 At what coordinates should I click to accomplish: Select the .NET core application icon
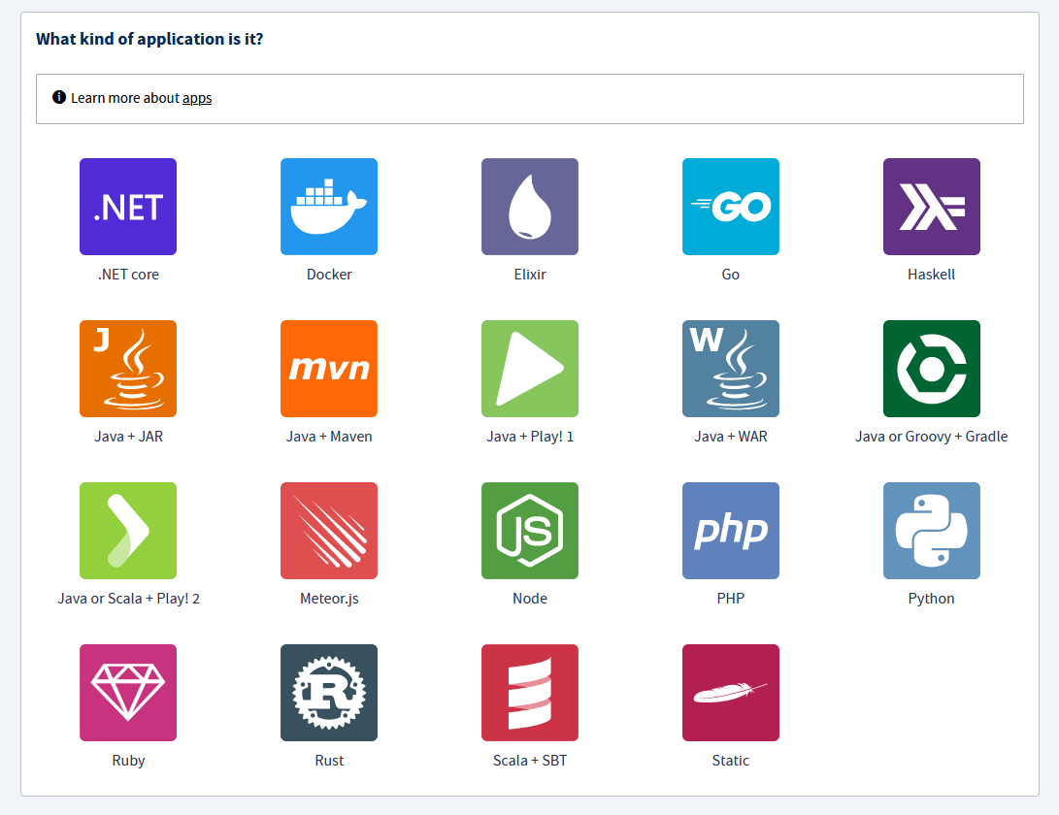point(128,207)
